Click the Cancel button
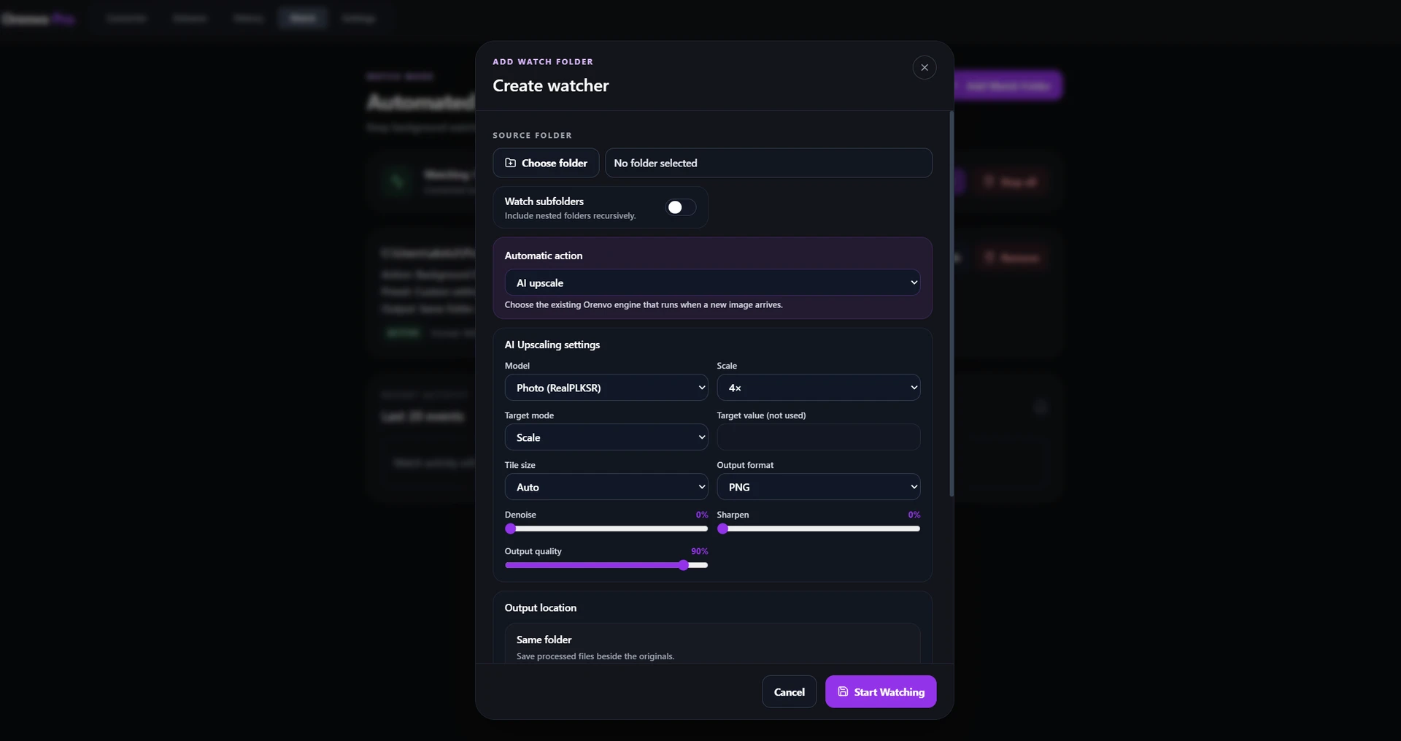Screen dimensions: 1401x741 click(789, 691)
